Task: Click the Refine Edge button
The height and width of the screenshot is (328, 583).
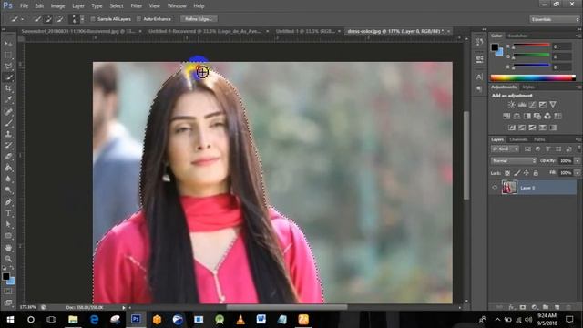Action: (x=199, y=19)
